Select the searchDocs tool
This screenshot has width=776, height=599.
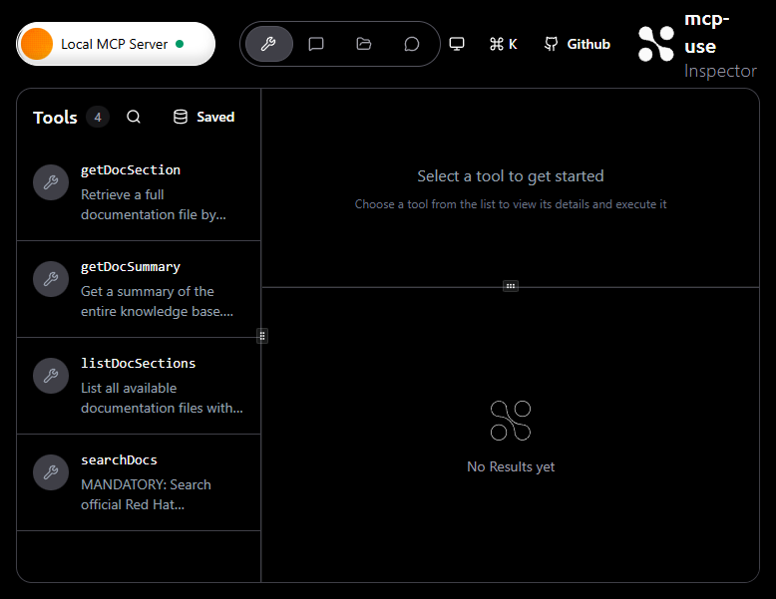pyautogui.click(x=139, y=482)
